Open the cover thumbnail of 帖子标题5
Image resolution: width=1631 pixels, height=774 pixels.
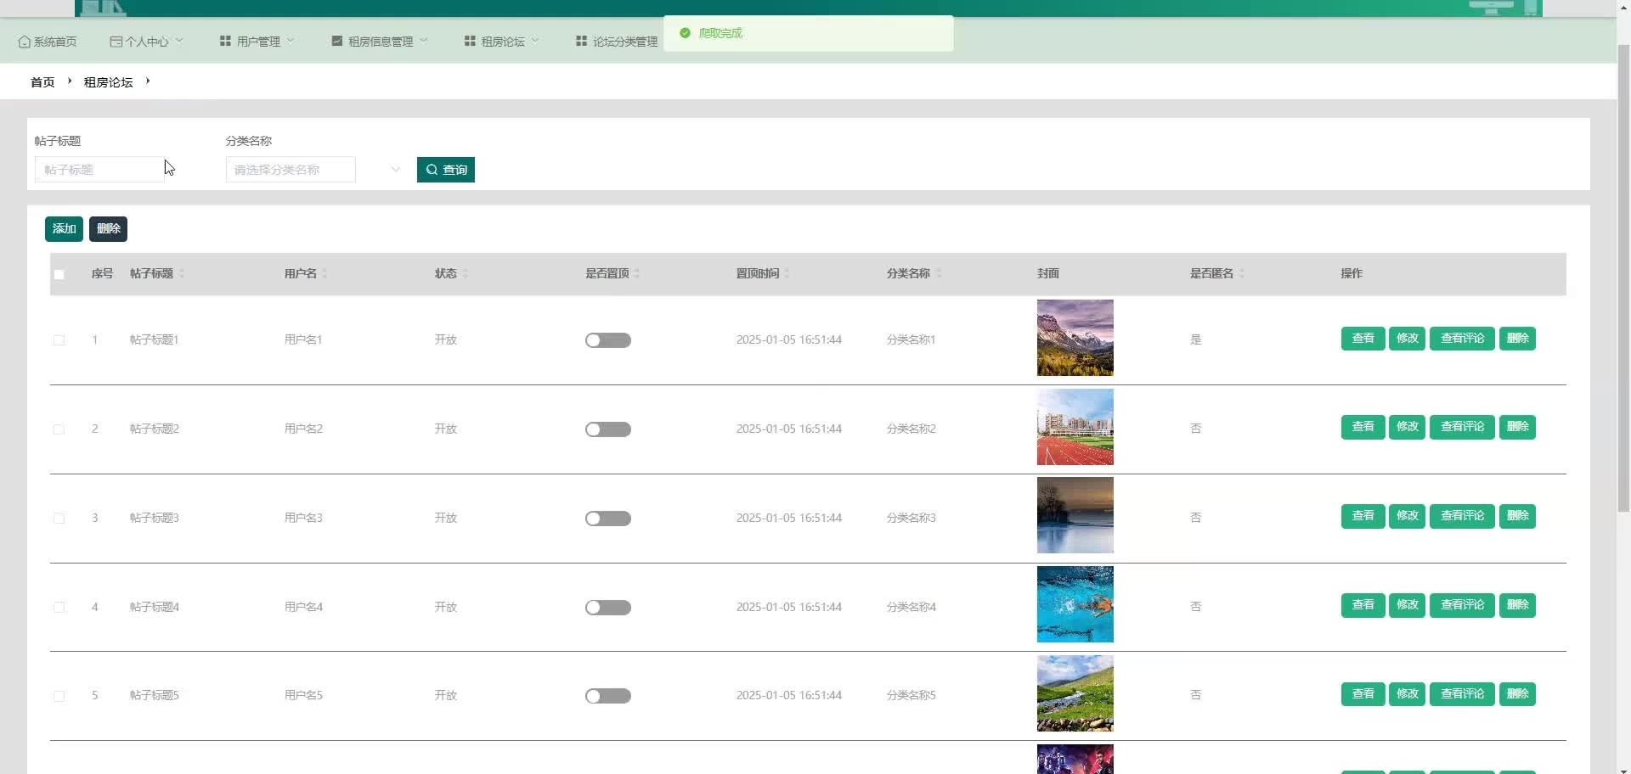click(x=1075, y=693)
